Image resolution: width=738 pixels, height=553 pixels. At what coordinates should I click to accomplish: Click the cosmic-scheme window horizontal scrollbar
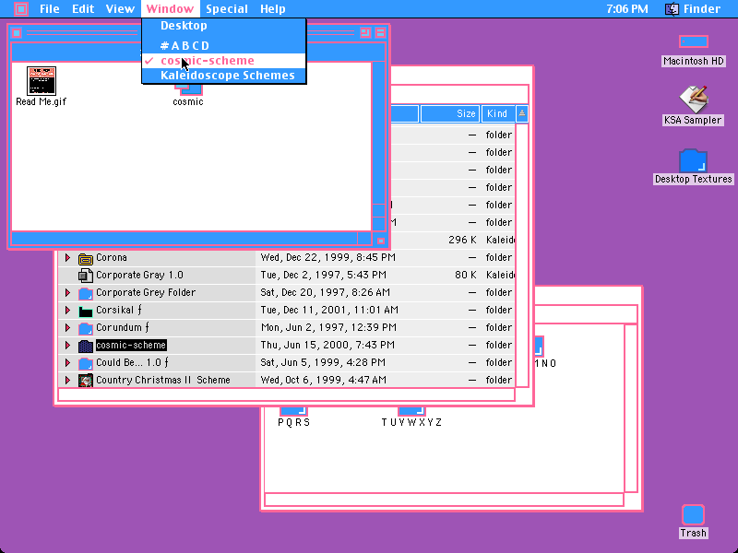(x=191, y=239)
